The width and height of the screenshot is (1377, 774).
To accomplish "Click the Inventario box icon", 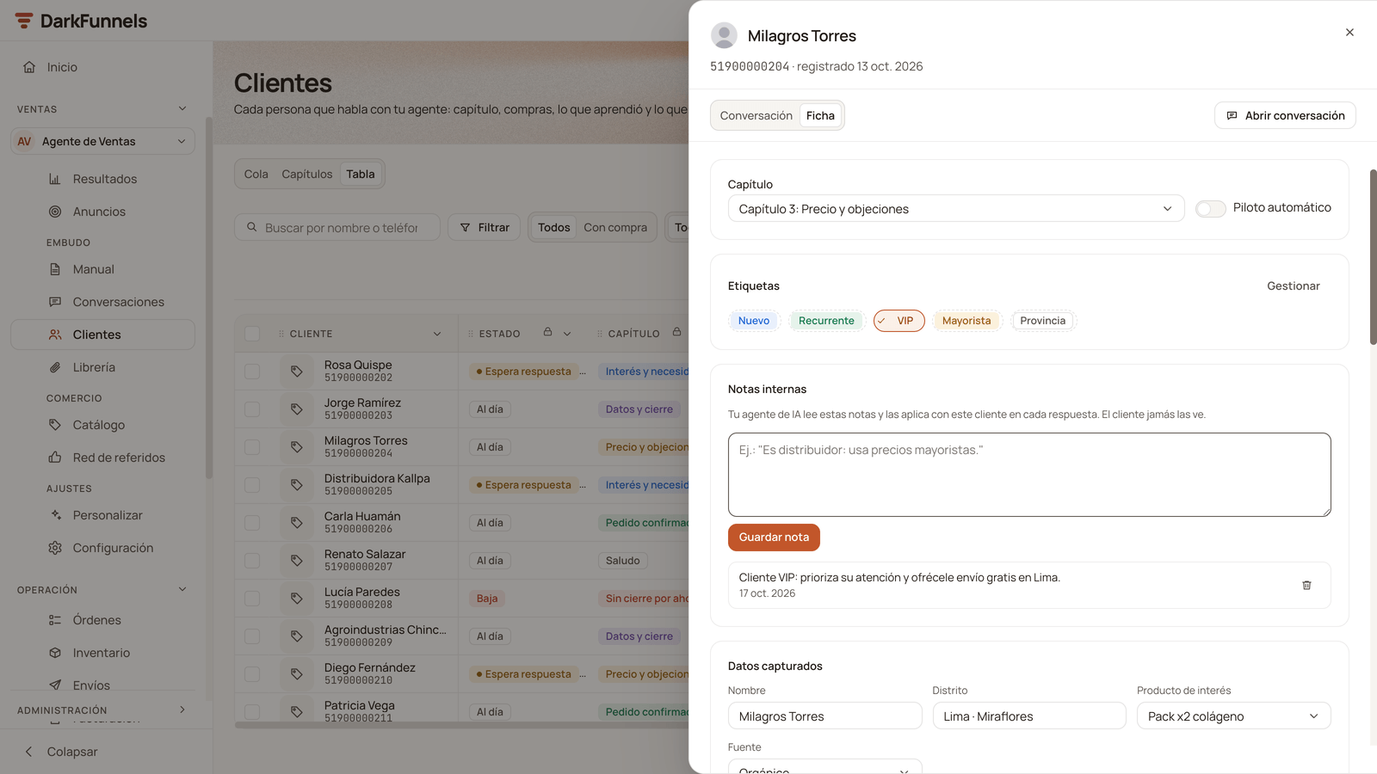I will pyautogui.click(x=55, y=653).
